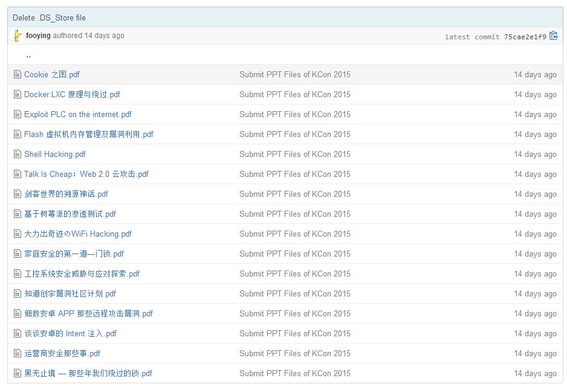Viewport: 567px width, 387px height.
Task: Open 剑客世界的溯源神话.pdf
Action: 66,194
